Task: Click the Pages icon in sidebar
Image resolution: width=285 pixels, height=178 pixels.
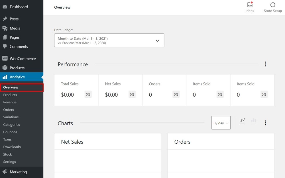Action: (x=5, y=37)
